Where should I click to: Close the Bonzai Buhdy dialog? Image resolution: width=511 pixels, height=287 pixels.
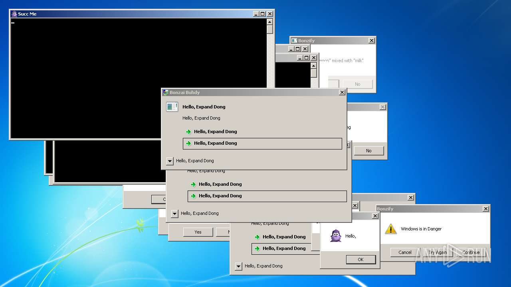pos(342,92)
